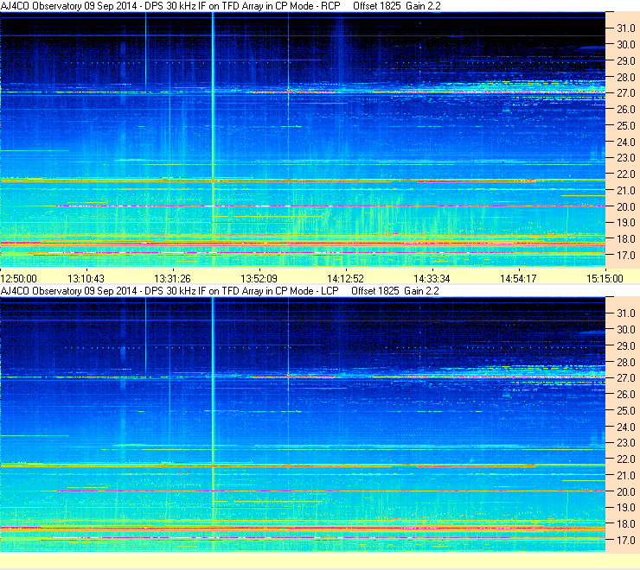Click the 13:10:43 time axis marker
Screen dimensions: 640x570
coord(86,278)
